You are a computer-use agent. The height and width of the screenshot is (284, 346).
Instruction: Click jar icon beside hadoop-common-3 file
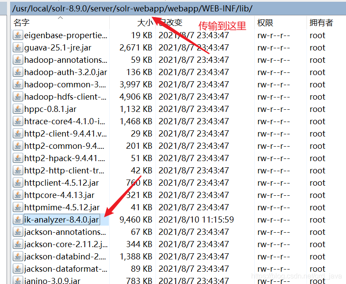[x=18, y=84]
